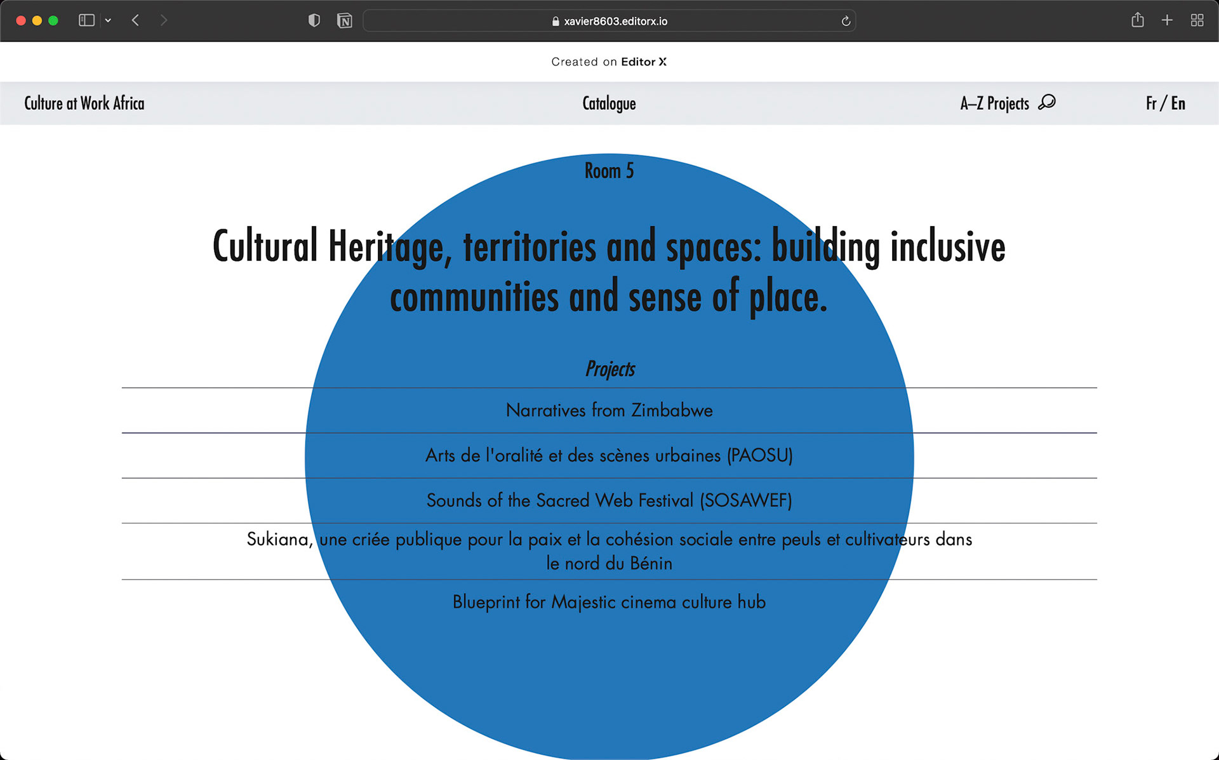This screenshot has height=760, width=1219.
Task: Open a new tab with plus icon
Action: 1167,20
